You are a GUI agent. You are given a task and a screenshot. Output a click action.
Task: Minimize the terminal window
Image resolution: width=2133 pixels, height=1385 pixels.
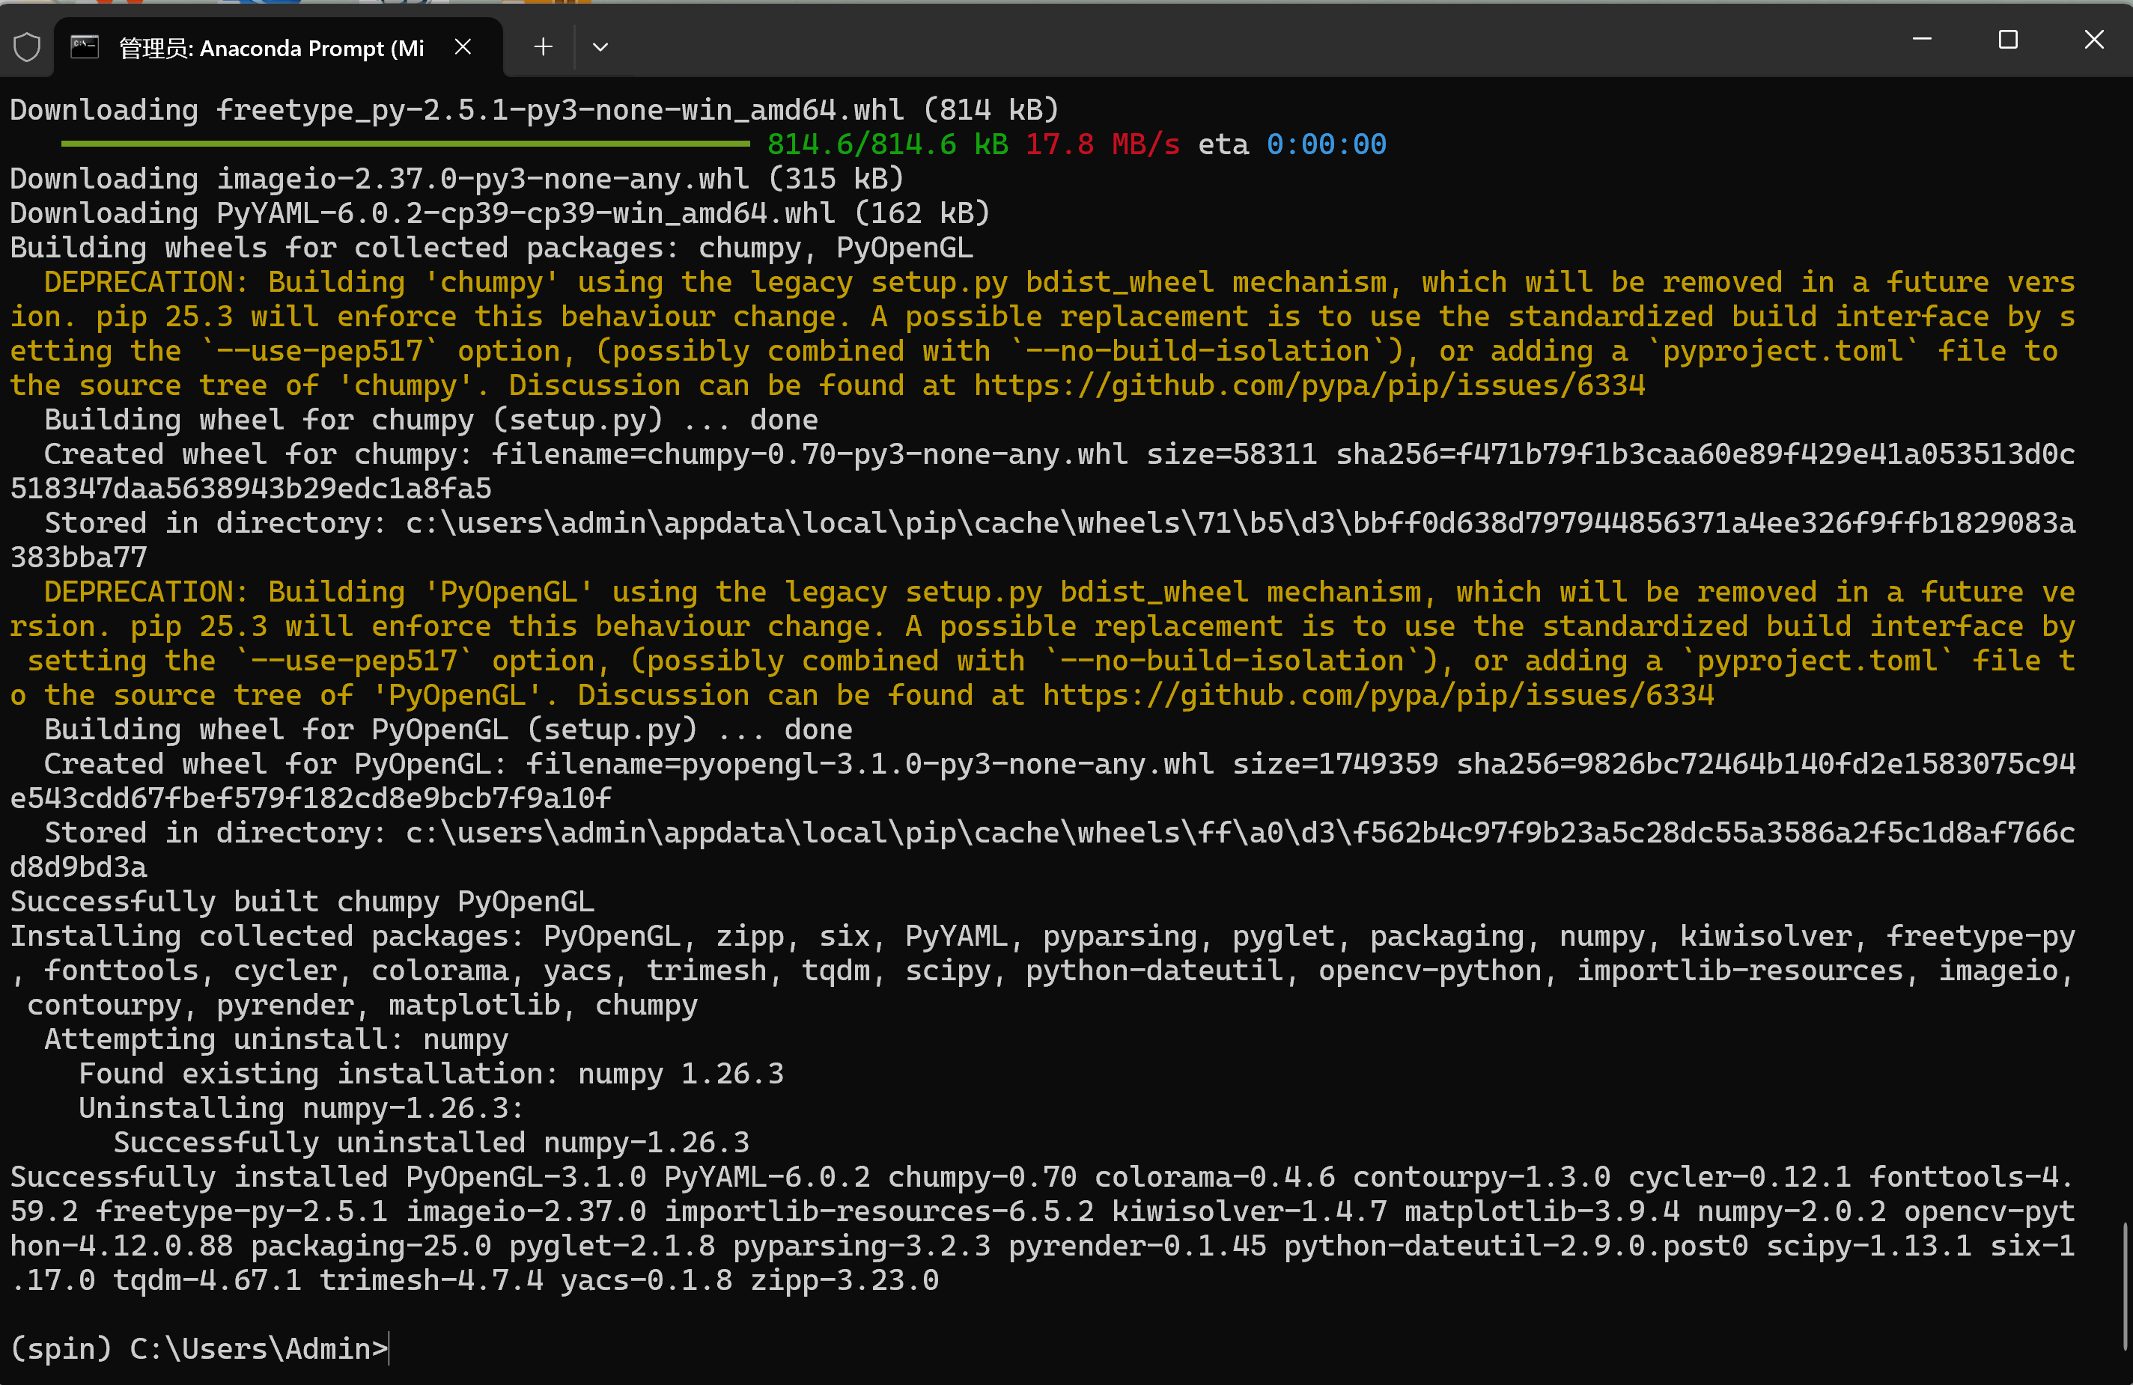tap(1921, 40)
